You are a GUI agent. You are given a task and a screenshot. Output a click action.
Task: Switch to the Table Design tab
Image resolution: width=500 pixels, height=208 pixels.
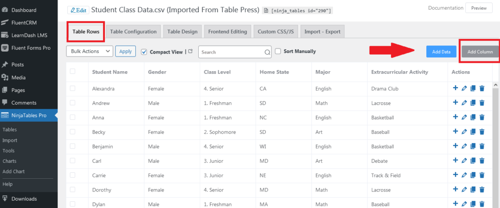[x=183, y=32]
